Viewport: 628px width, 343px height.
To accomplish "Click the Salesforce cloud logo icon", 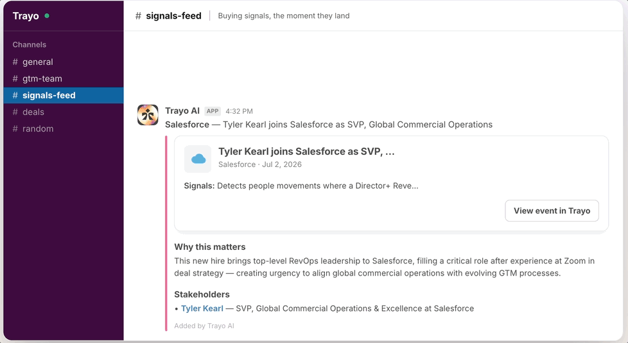I will click(x=198, y=159).
